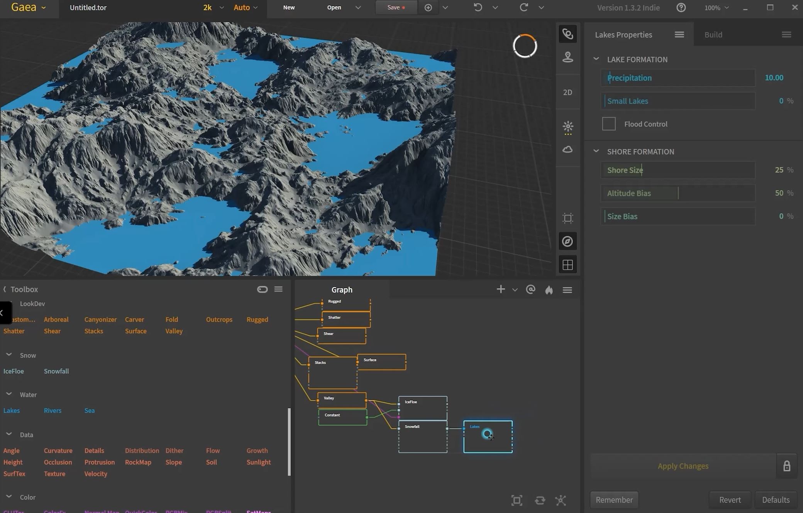Adjust the Altitude Bias slider
The height and width of the screenshot is (513, 803).
point(678,193)
